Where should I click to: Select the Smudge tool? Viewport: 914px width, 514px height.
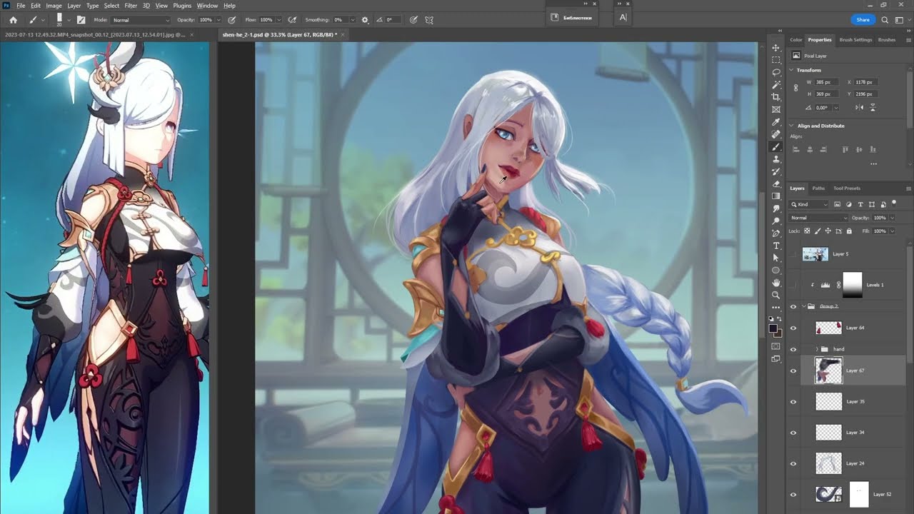776,208
